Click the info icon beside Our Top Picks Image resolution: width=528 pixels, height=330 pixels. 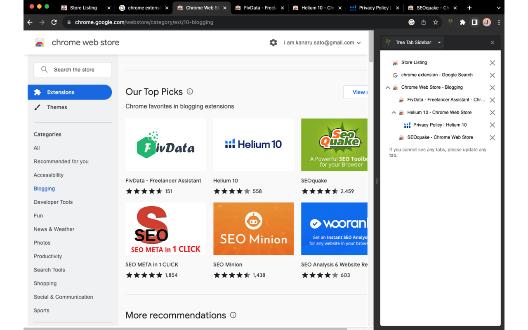point(190,92)
